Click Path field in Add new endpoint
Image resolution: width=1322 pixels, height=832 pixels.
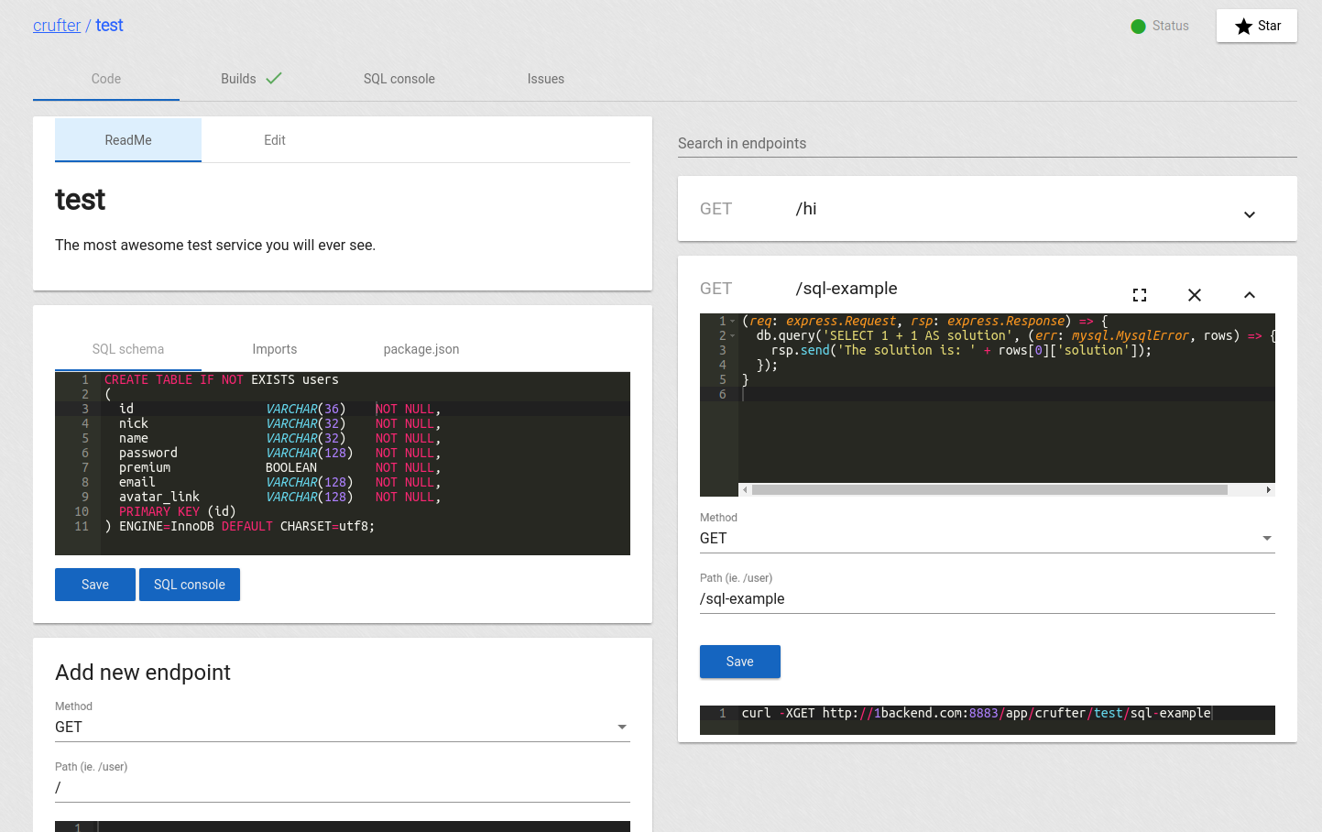(x=343, y=788)
